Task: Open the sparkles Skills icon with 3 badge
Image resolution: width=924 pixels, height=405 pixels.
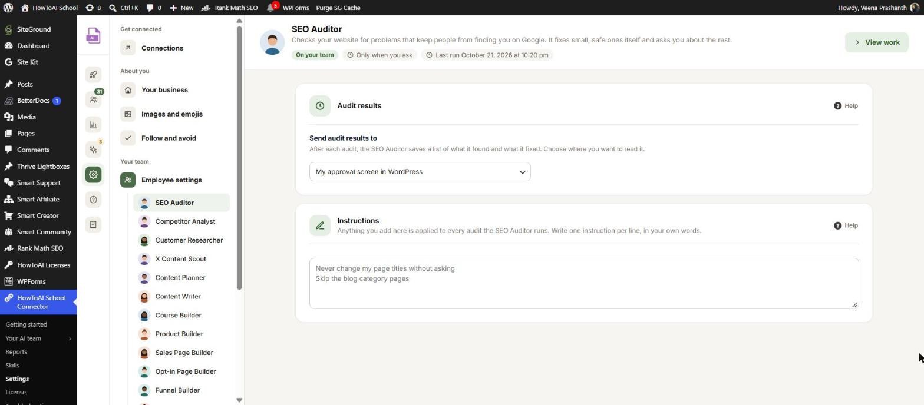Action: coord(93,150)
